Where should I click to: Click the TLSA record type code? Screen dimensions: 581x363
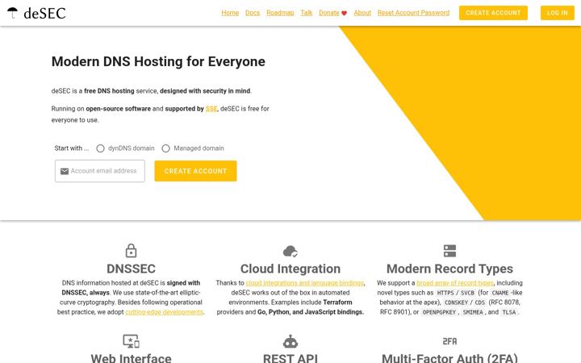508,312
